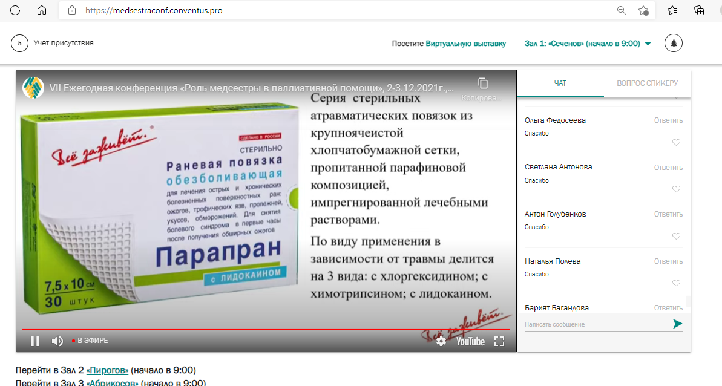Open the favorites list
The width and height of the screenshot is (722, 386).
672,10
